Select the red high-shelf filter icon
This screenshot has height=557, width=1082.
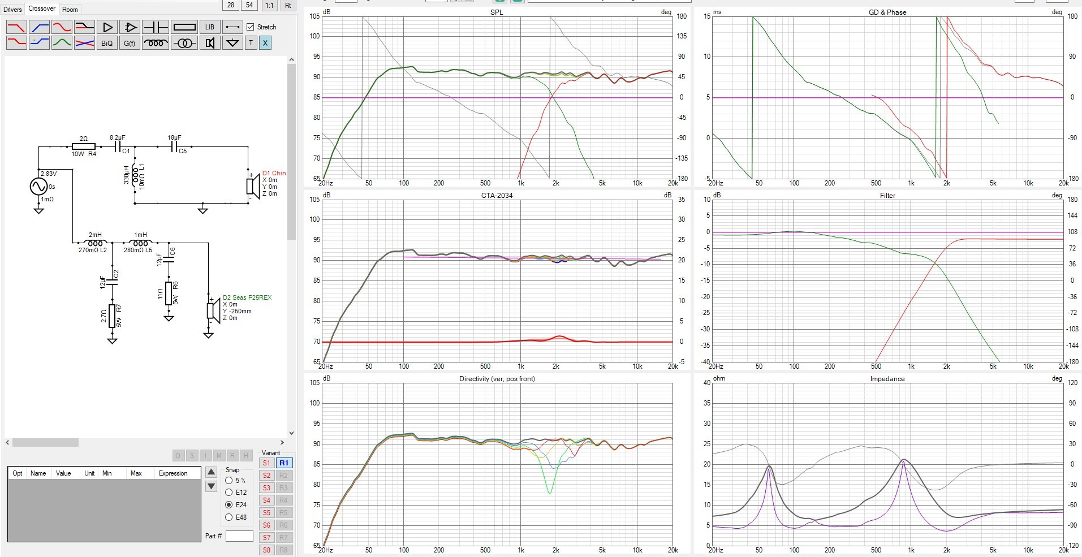[x=16, y=42]
